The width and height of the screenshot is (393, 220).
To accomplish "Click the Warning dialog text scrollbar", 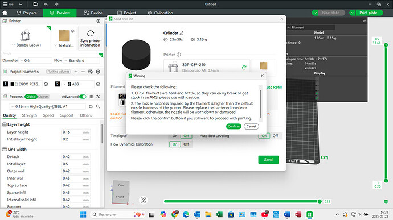I will (261, 103).
